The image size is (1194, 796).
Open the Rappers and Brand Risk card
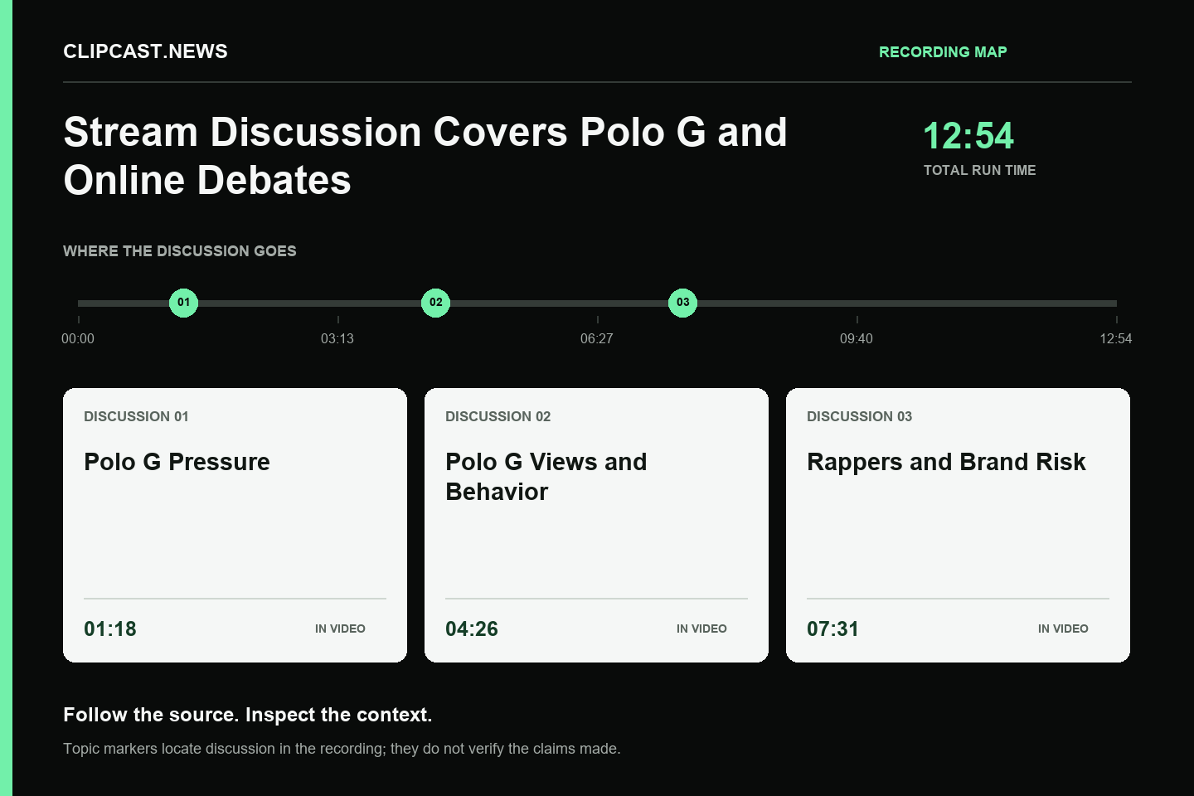pos(958,525)
